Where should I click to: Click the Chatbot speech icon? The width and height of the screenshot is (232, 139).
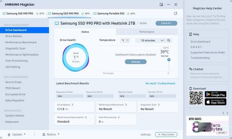click(x=190, y=69)
